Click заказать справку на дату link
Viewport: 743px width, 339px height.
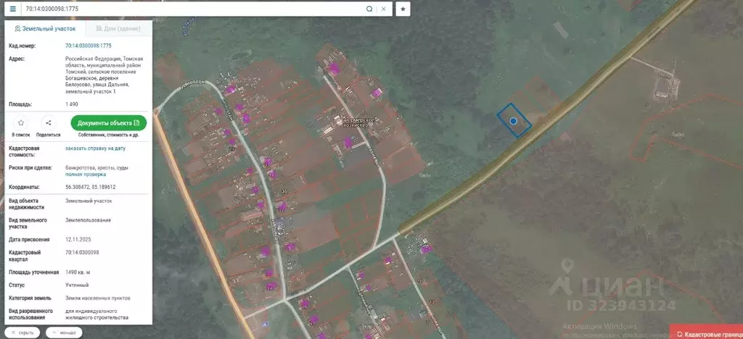click(94, 148)
